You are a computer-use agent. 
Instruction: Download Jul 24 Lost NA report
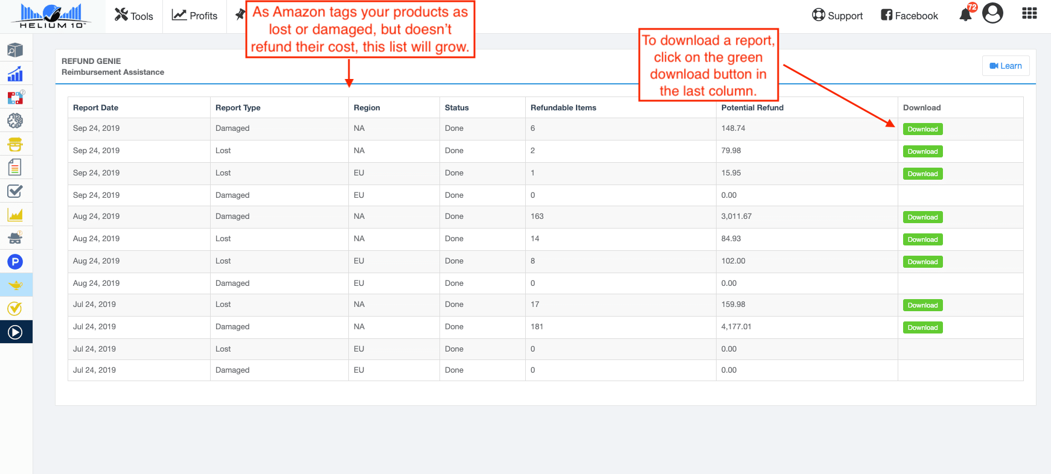(x=922, y=305)
